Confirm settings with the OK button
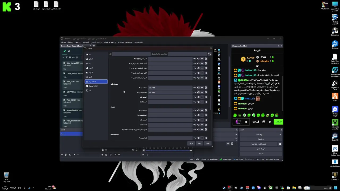This screenshot has height=191, width=340. tap(191, 144)
